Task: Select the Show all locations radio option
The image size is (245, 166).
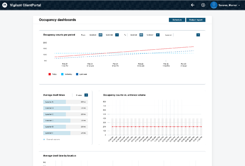Action: tap(44, 139)
